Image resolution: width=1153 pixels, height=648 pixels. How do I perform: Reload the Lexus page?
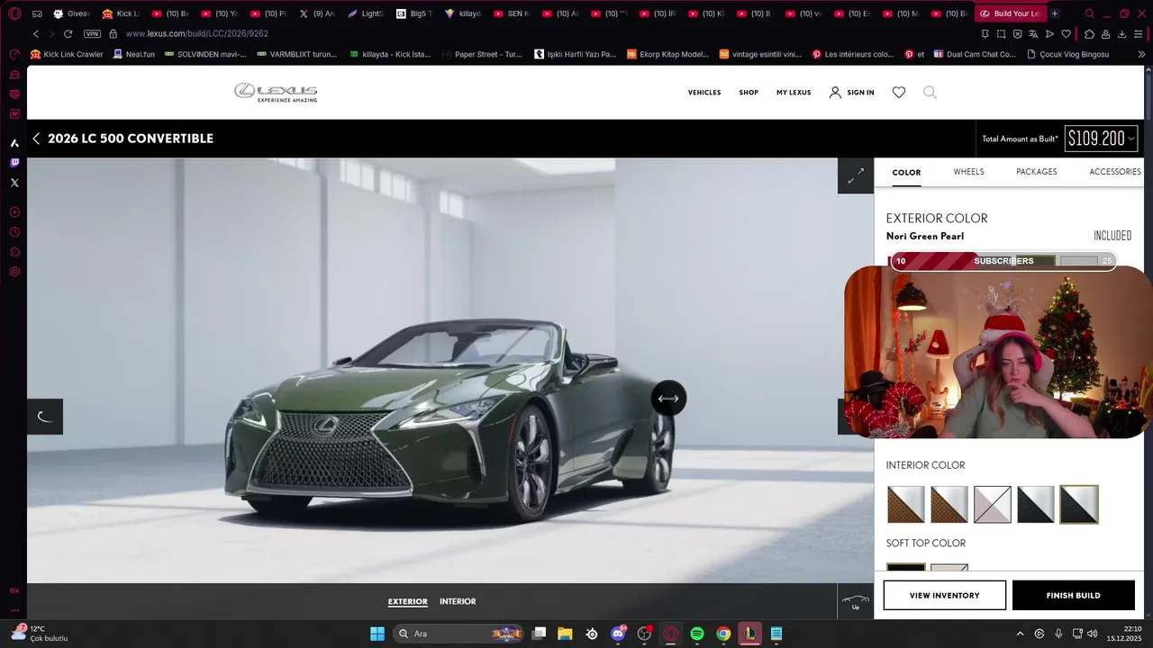coord(68,33)
